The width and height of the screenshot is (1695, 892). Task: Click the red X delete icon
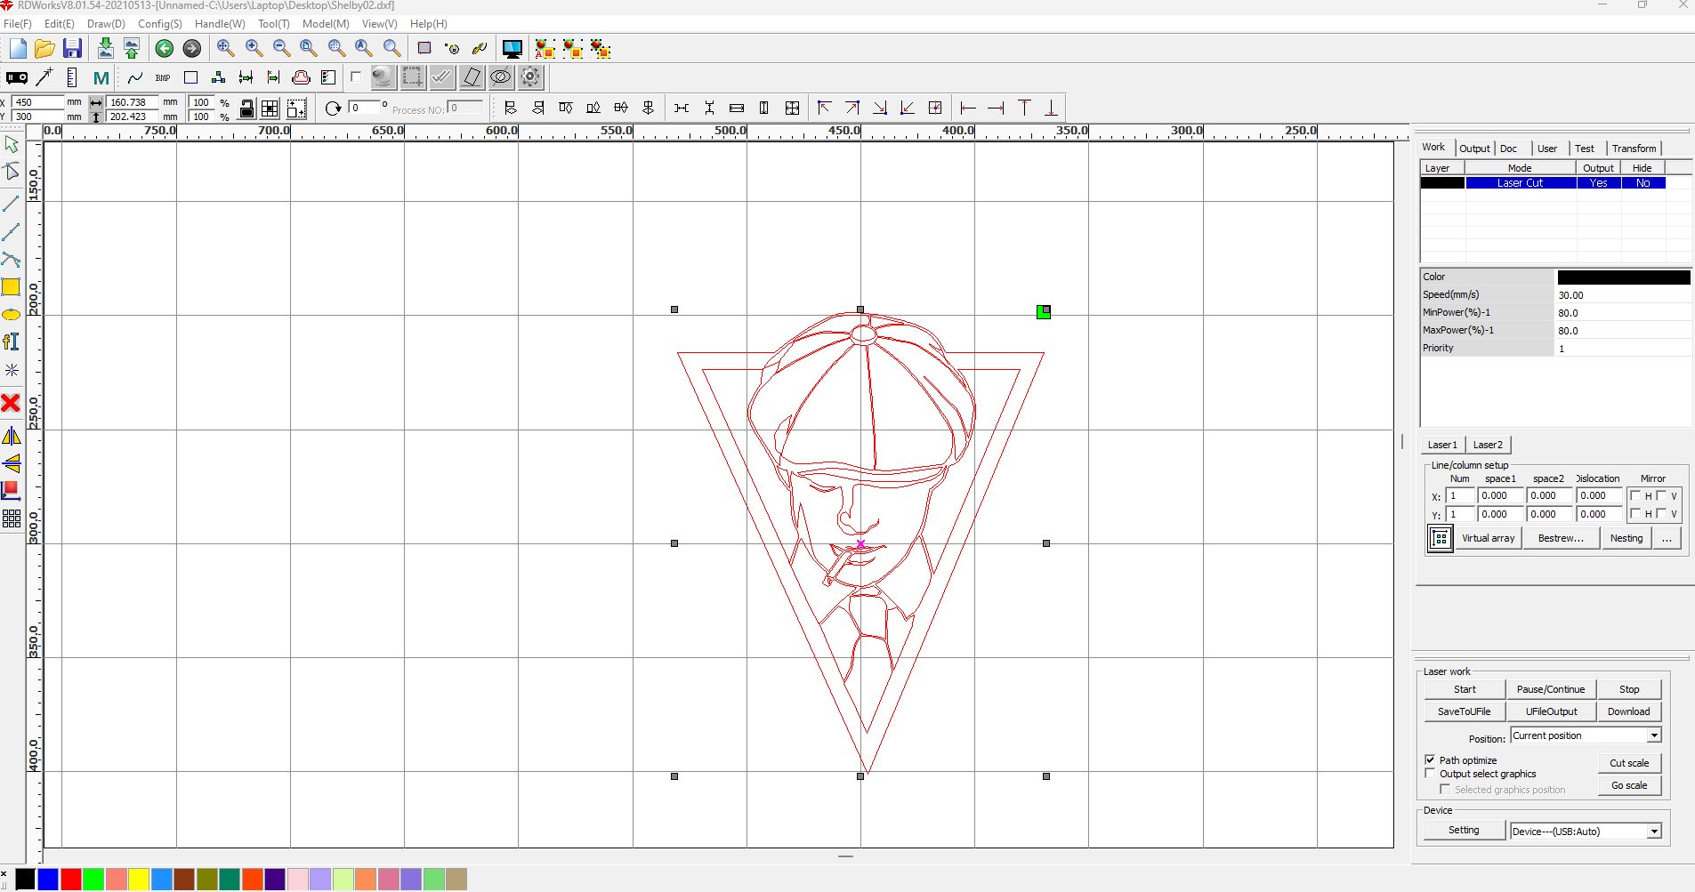(11, 403)
